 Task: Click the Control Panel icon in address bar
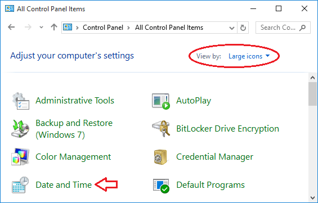click(x=68, y=27)
